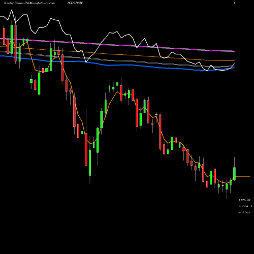254x254 pixels.
Task: Click the short orange horizontal price marker at the right
Action: pyautogui.click(x=243, y=176)
